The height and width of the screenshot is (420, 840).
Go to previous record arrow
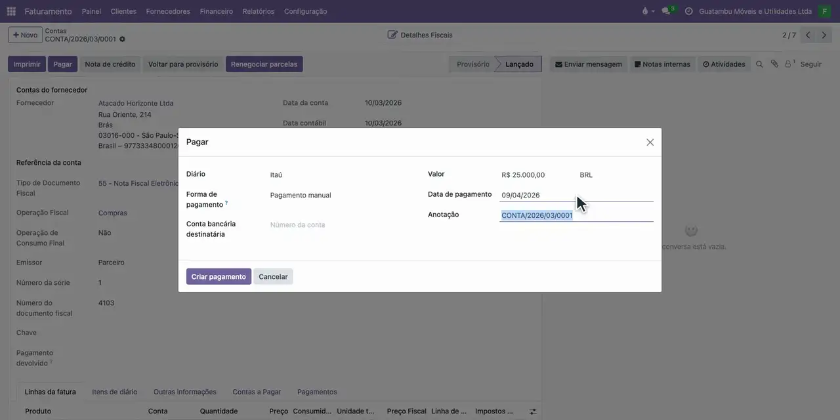(808, 35)
